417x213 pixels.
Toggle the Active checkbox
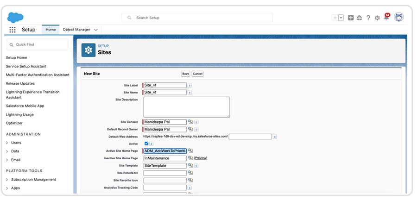click(x=146, y=144)
